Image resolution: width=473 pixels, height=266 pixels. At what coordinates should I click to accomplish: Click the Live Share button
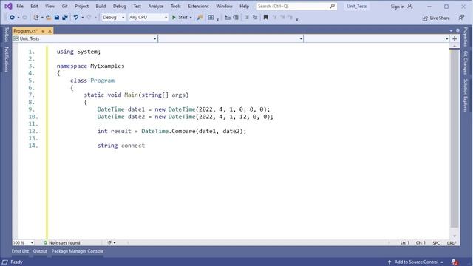pyautogui.click(x=436, y=18)
